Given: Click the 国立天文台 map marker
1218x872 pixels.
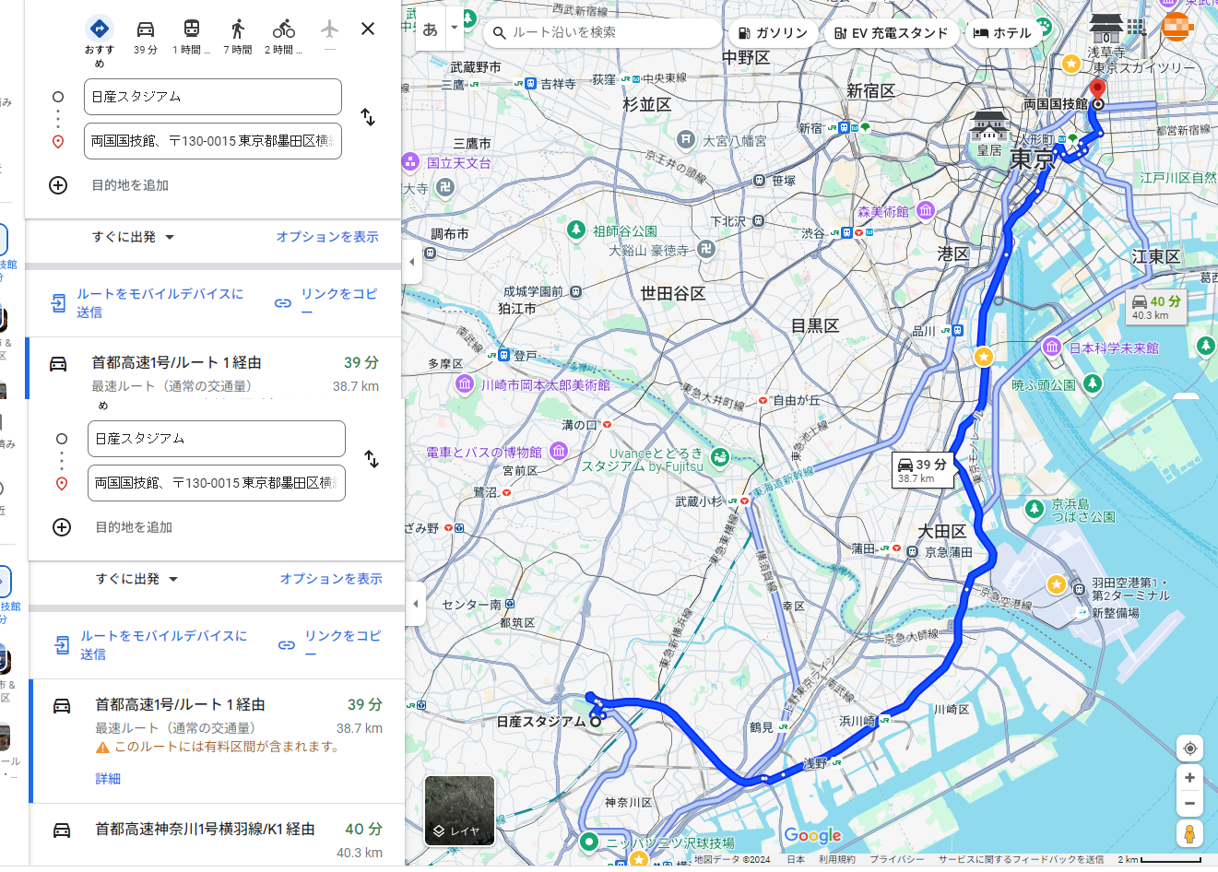Looking at the screenshot, I should coord(411,162).
